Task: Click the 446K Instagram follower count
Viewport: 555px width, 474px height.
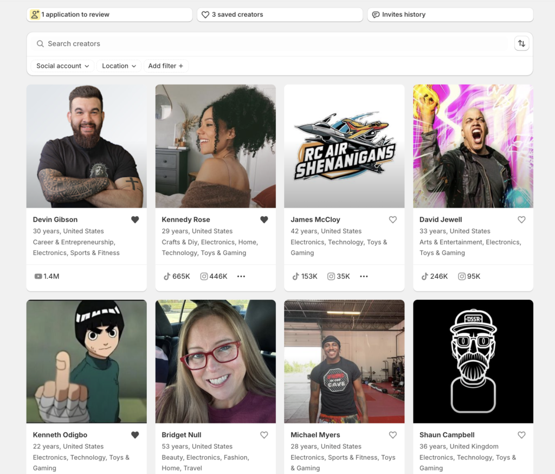Action: 218,277
